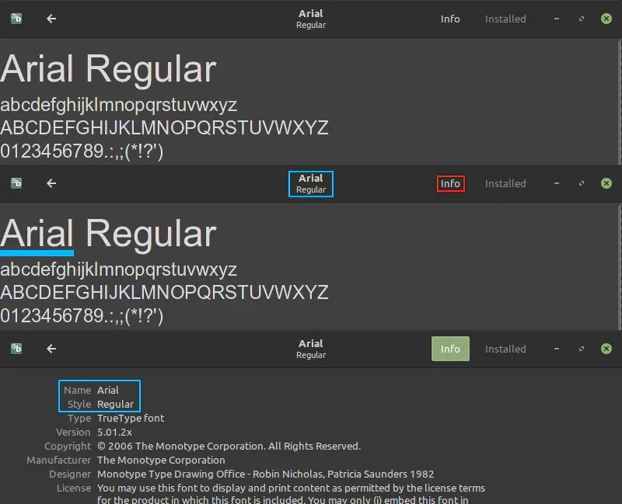Maximize the topmost font viewer window
This screenshot has height=504, width=622.
[x=581, y=19]
